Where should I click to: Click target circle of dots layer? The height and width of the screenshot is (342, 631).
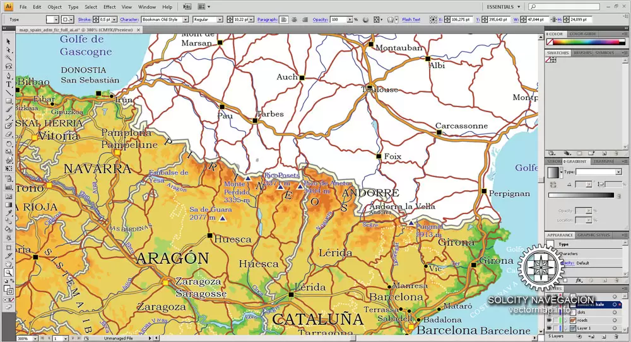(x=615, y=312)
